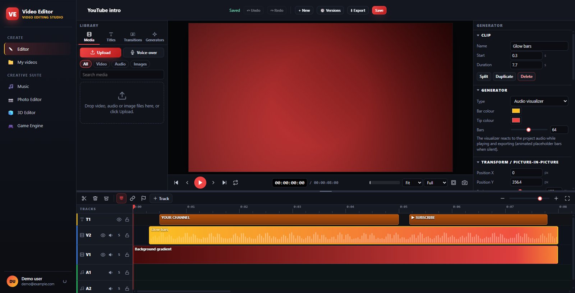Open the Fit zoom dropdown

(412, 183)
